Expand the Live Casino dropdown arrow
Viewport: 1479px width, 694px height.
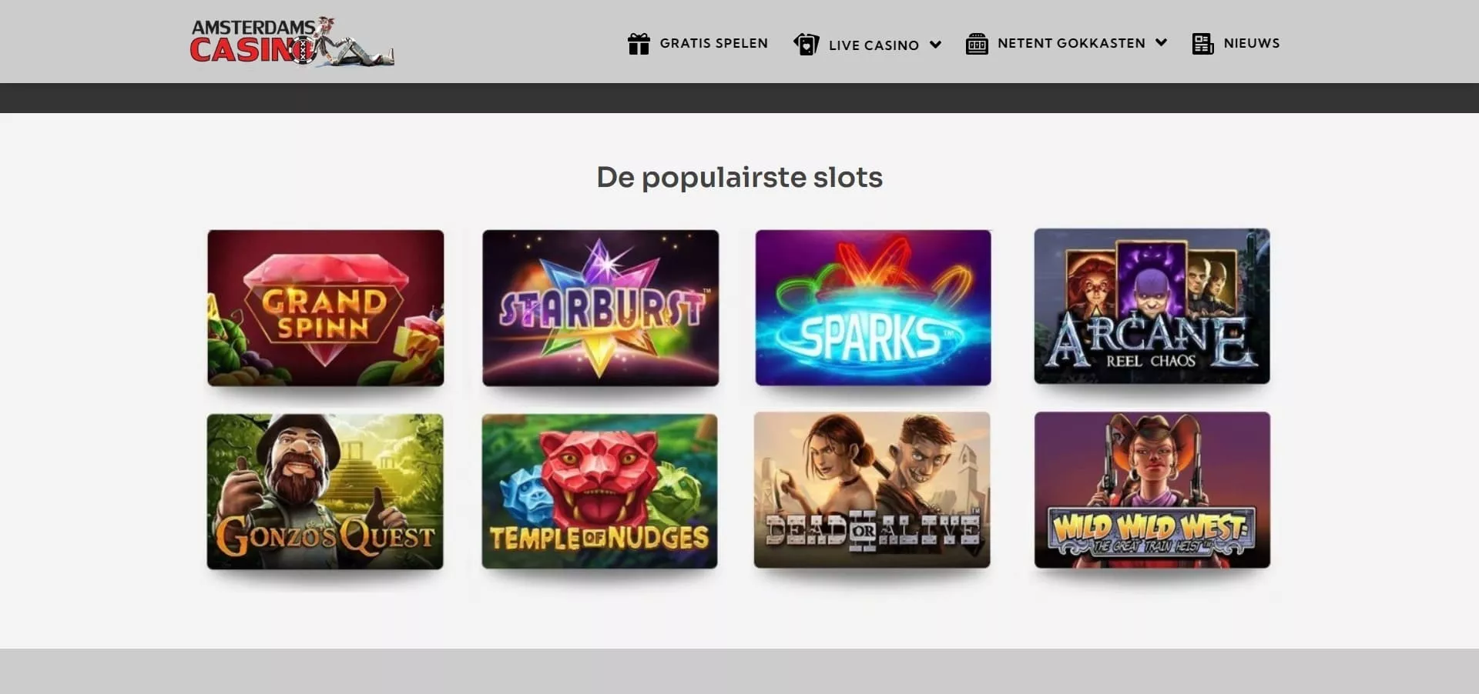[x=935, y=45]
